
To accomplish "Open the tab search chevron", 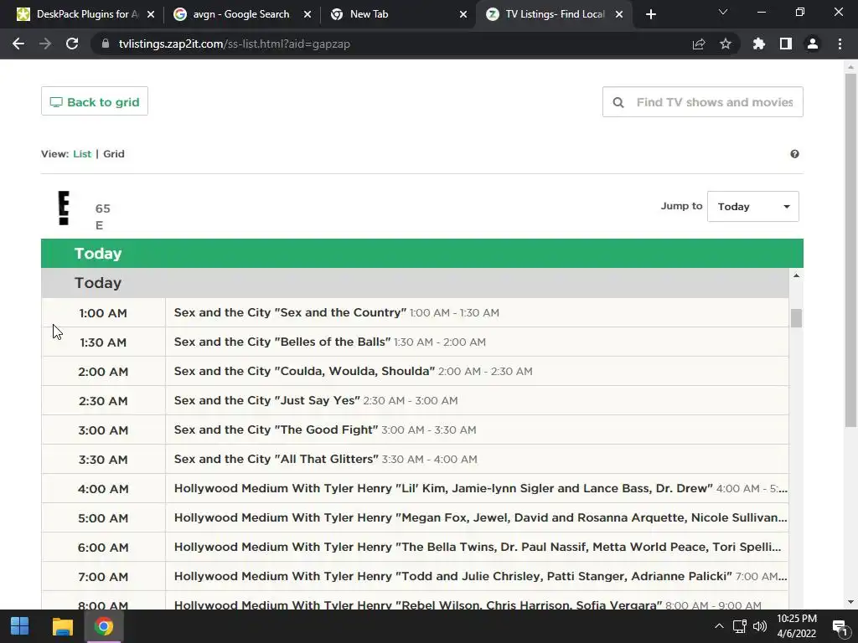I will (723, 12).
